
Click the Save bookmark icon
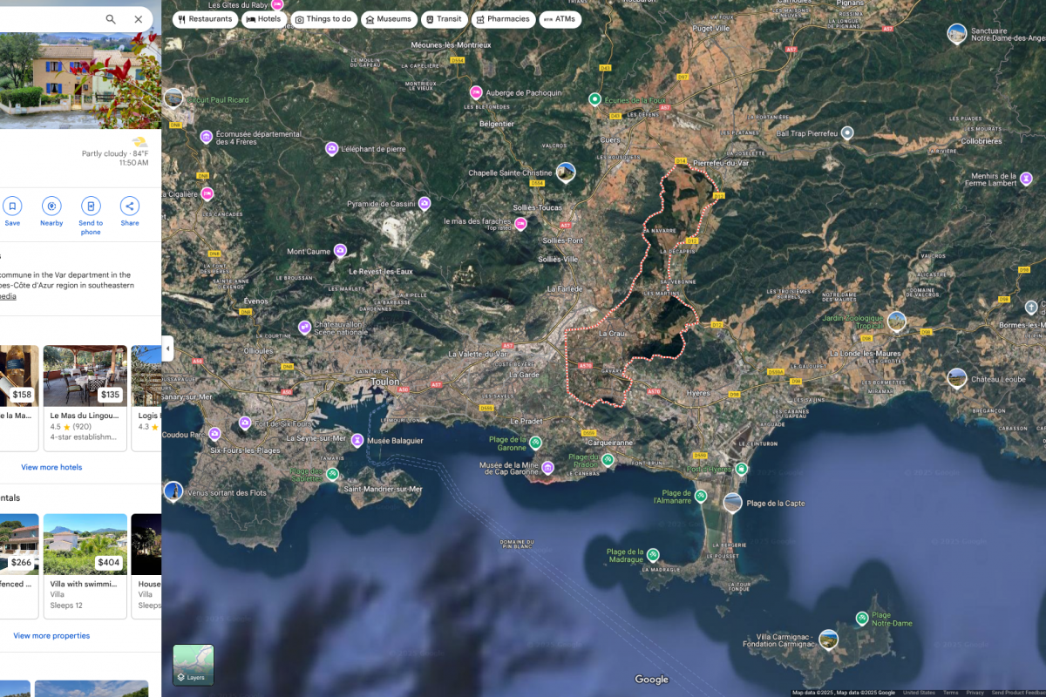pyautogui.click(x=12, y=206)
